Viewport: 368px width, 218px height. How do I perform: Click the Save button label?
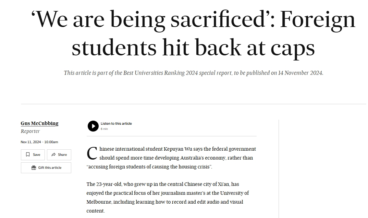36,154
